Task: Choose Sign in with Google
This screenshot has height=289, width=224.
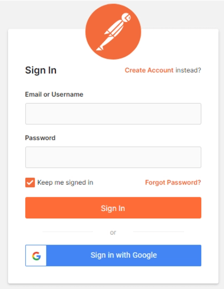Action: [x=113, y=255]
